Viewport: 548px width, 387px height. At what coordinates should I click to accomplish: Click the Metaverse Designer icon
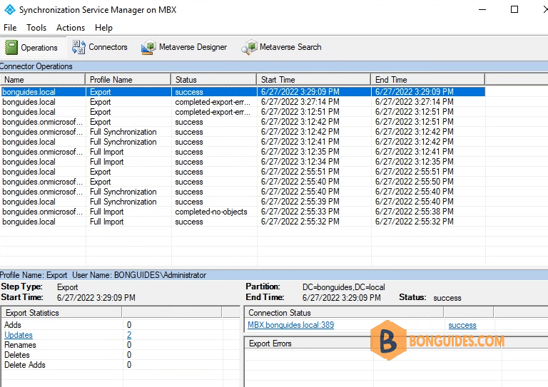pos(148,47)
